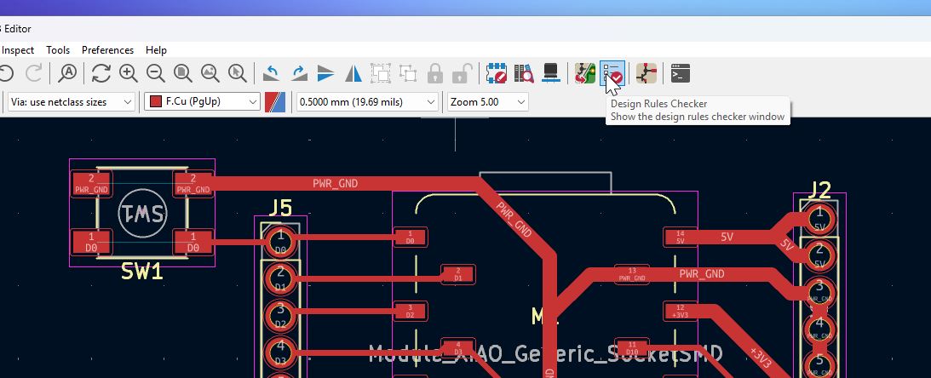Screen dimensions: 931x378
Task: Select module pad 13 PWR_GND
Action: click(632, 274)
